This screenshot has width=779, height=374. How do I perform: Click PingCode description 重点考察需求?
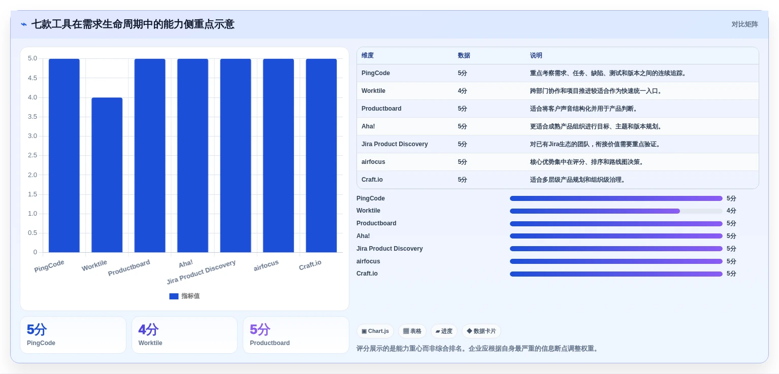point(609,73)
